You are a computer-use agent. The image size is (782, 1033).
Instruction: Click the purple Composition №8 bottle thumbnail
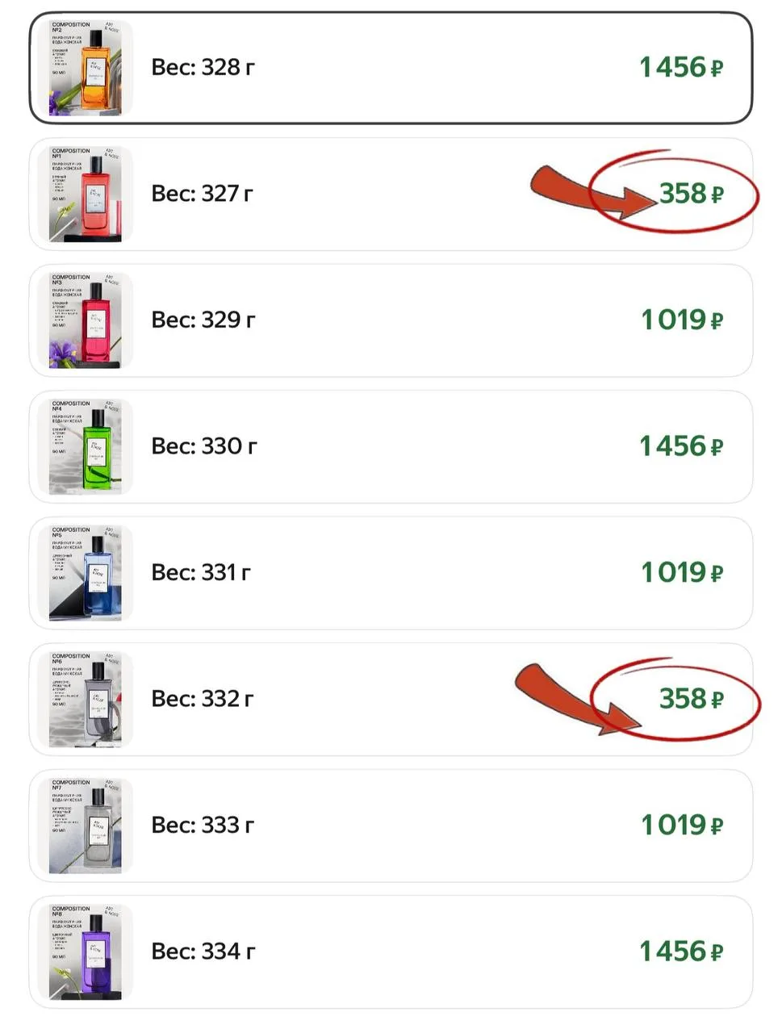point(86,952)
